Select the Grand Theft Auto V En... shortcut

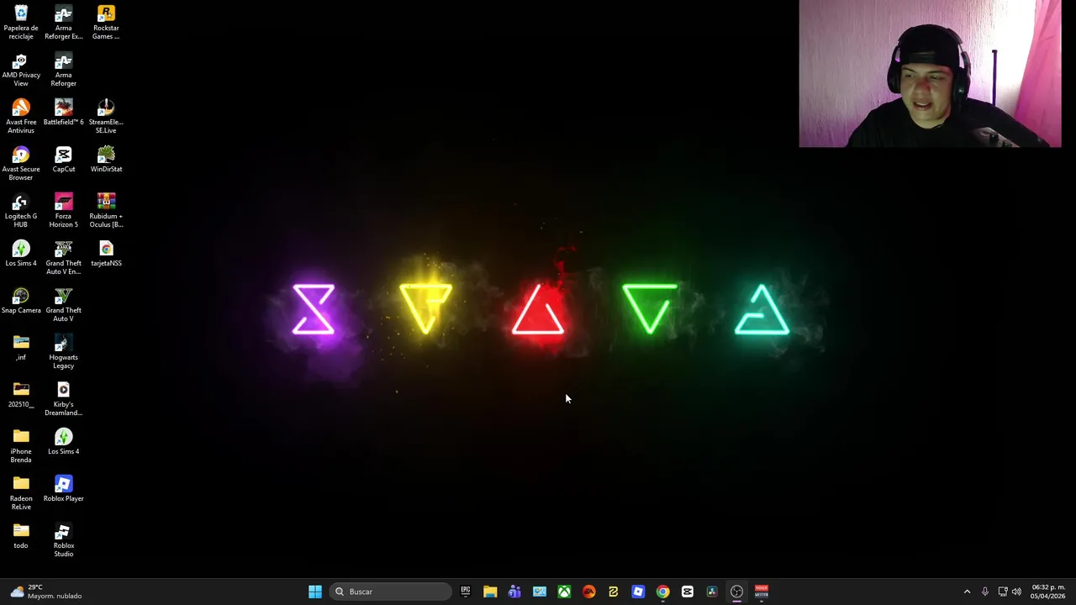[64, 257]
